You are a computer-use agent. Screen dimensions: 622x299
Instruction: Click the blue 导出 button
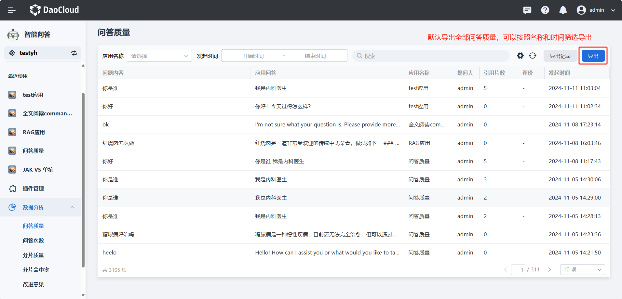point(593,56)
